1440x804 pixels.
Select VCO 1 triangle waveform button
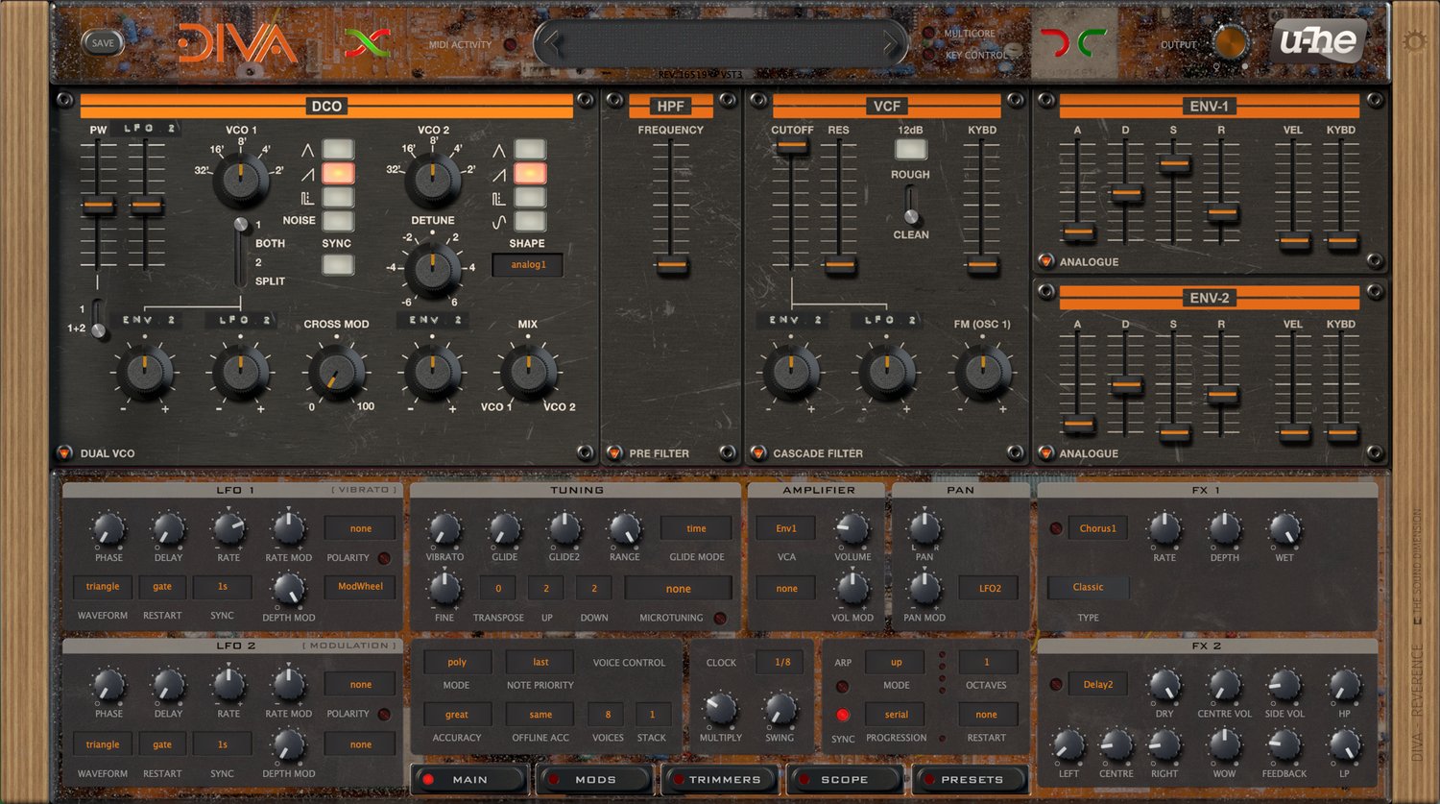[x=338, y=149]
